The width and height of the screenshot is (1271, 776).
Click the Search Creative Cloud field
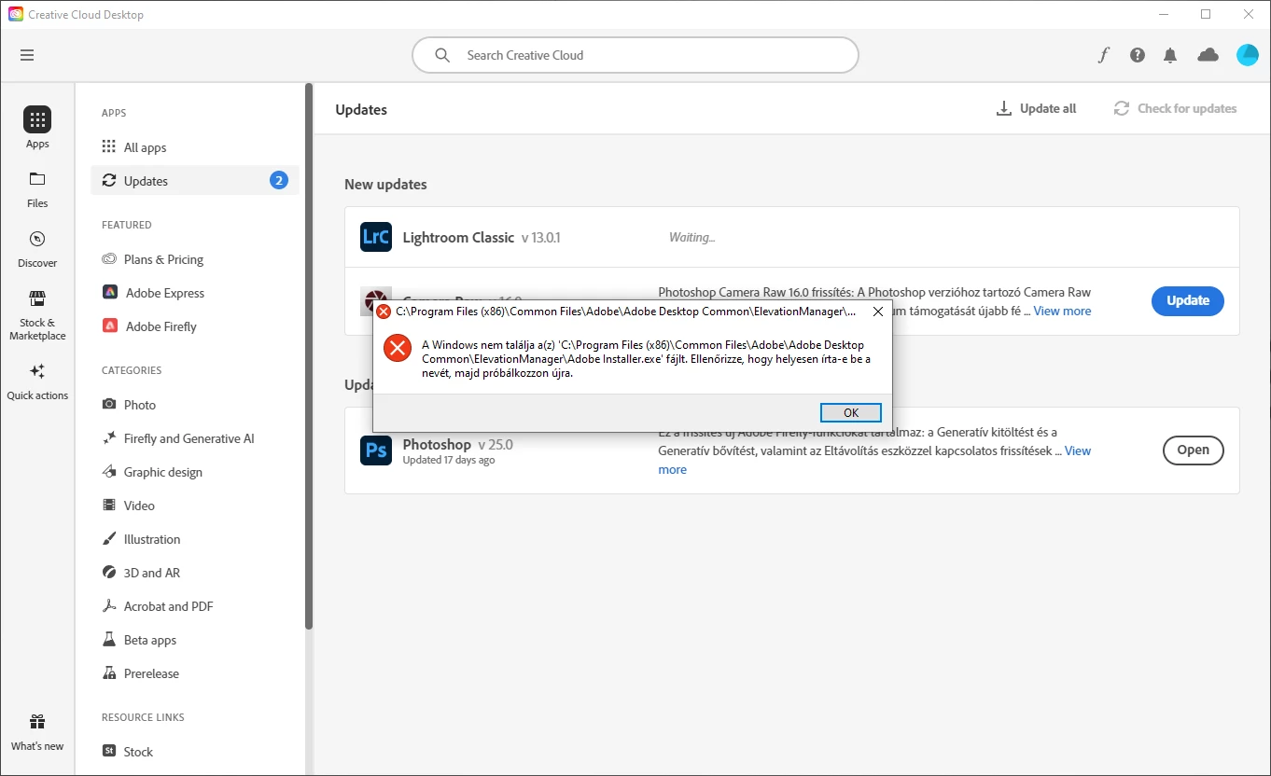635,55
